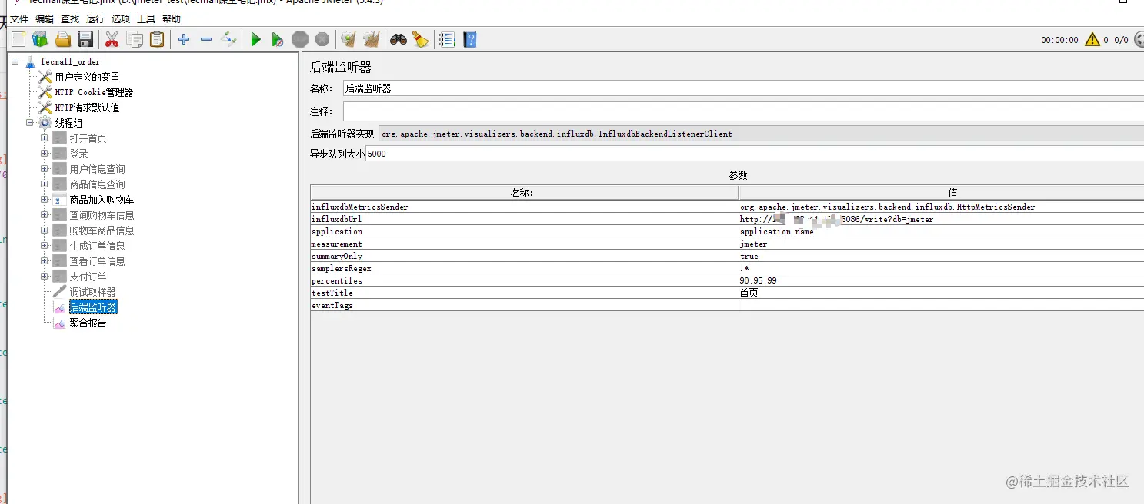Screen dimensions: 1144x504
Task: Click the 异步队列大小 input field
Action: pos(755,154)
